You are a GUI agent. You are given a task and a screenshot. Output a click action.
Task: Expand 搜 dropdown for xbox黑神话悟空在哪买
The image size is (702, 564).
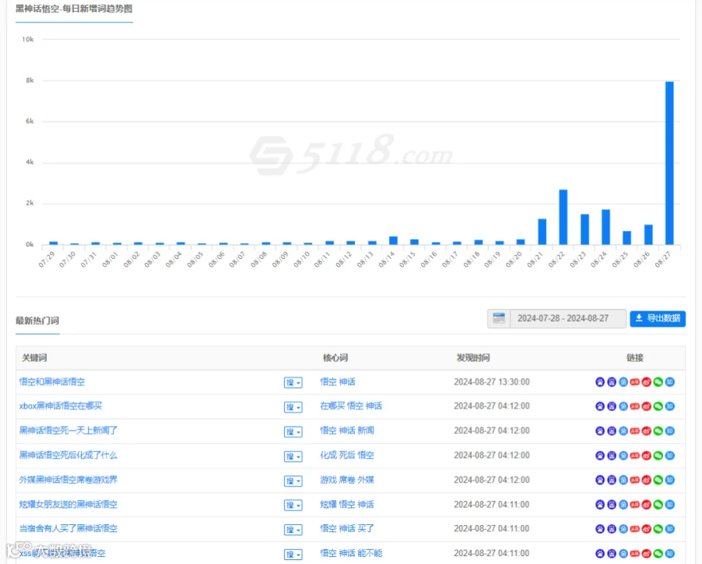point(293,407)
